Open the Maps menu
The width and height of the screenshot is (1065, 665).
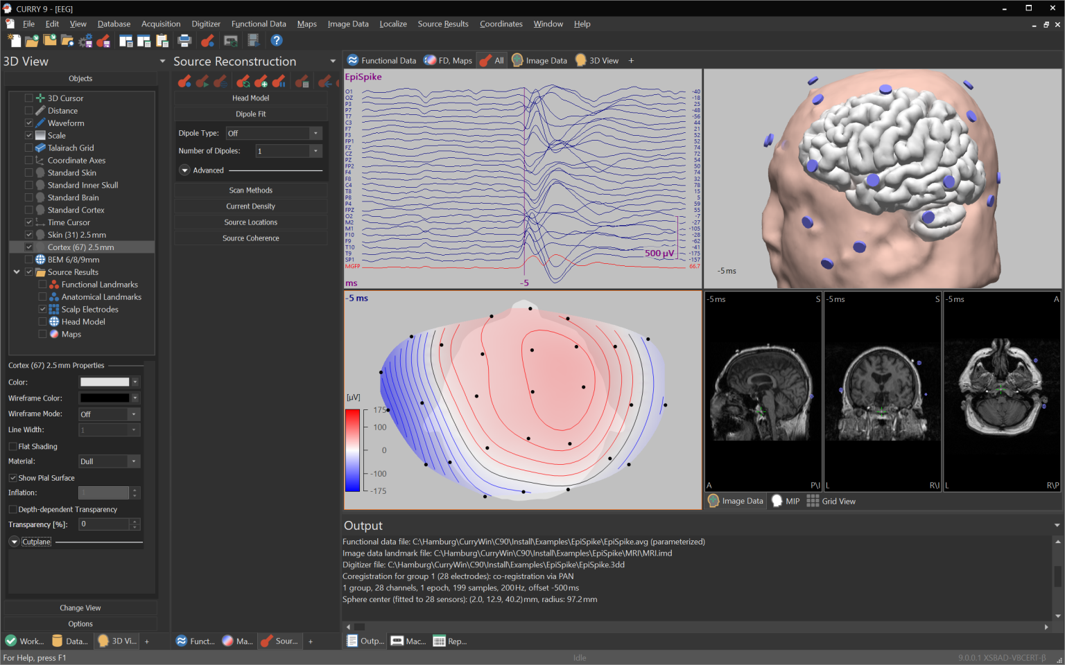306,23
